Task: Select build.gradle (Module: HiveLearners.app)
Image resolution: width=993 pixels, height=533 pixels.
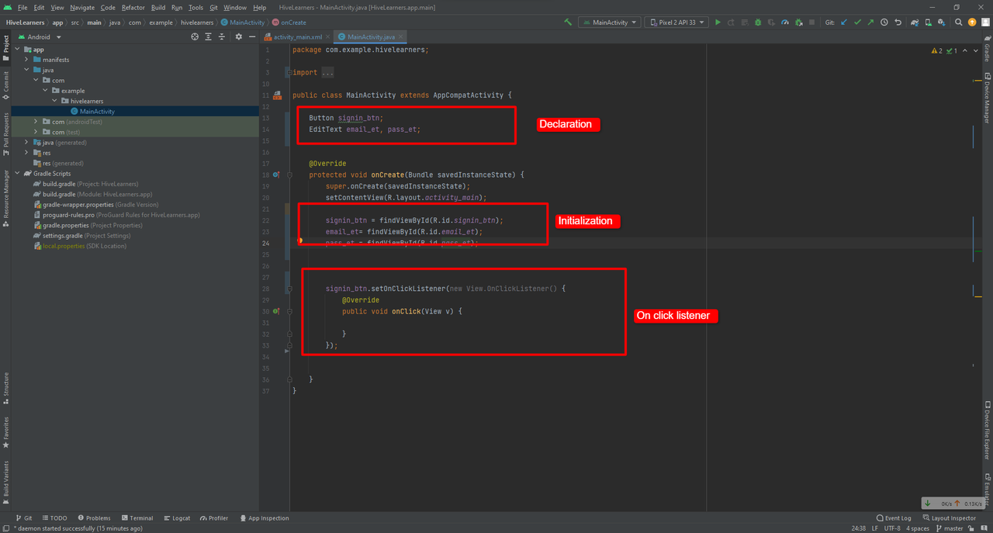Action: (x=92, y=194)
